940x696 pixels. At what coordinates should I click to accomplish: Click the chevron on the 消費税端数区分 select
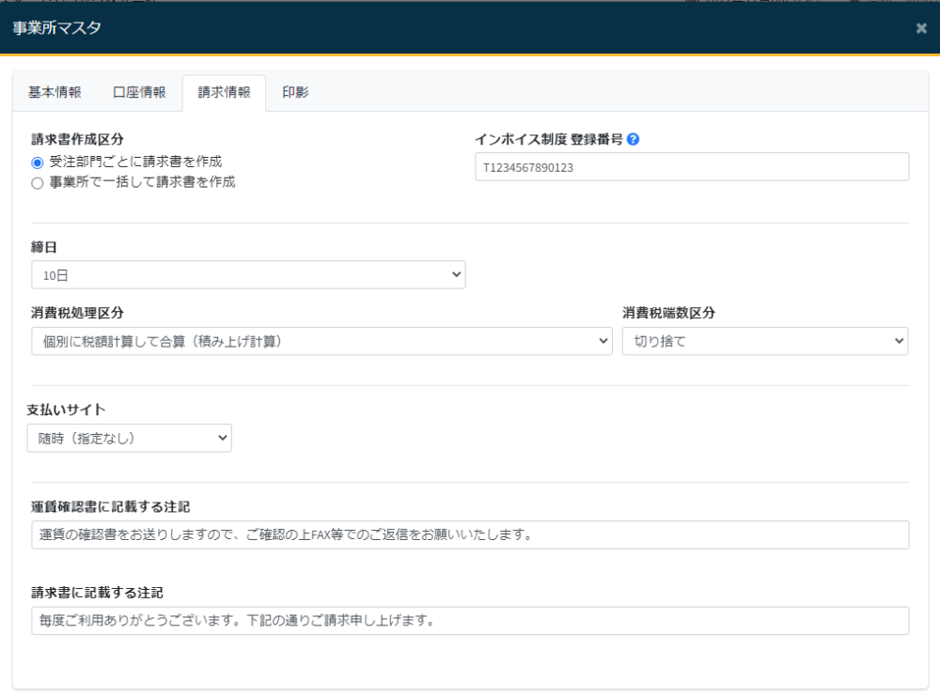(x=896, y=341)
